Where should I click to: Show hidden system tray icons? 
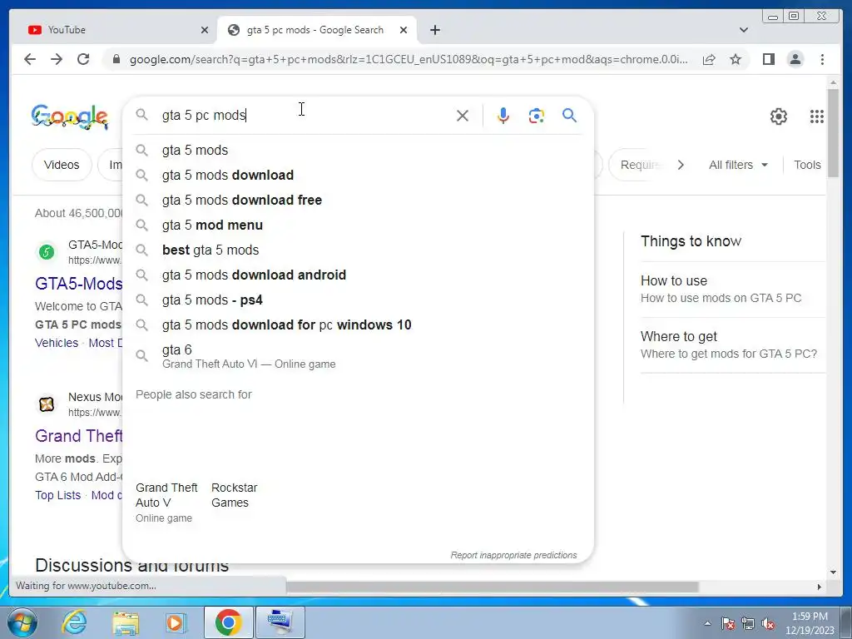point(707,623)
